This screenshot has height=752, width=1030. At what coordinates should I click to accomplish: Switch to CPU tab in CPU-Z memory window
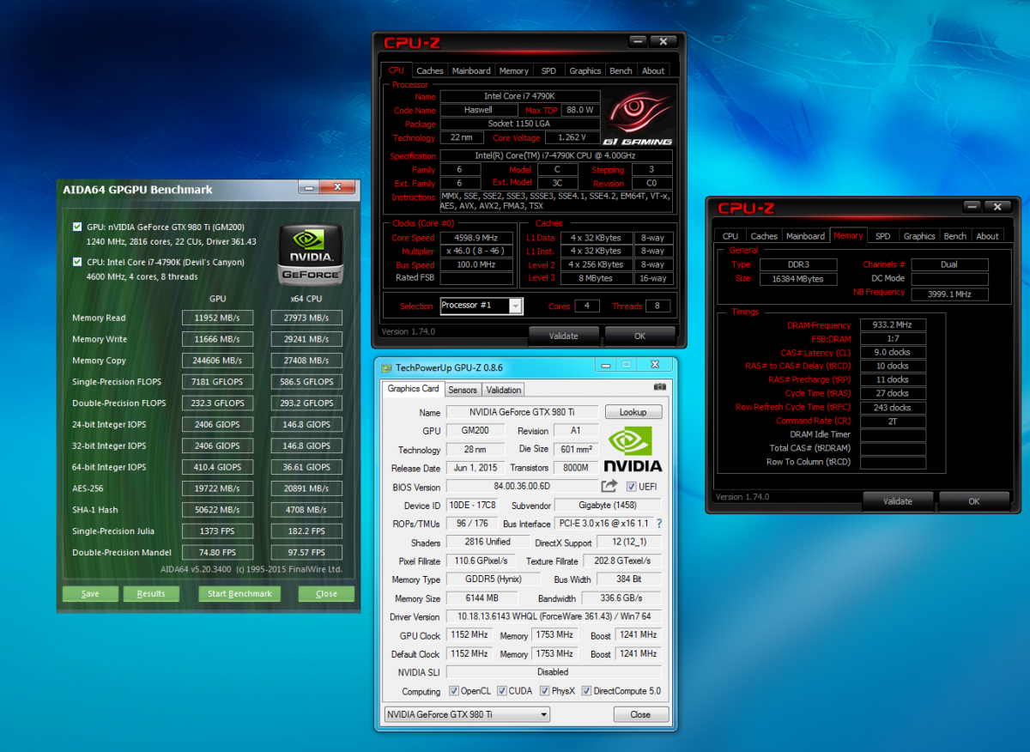(730, 236)
